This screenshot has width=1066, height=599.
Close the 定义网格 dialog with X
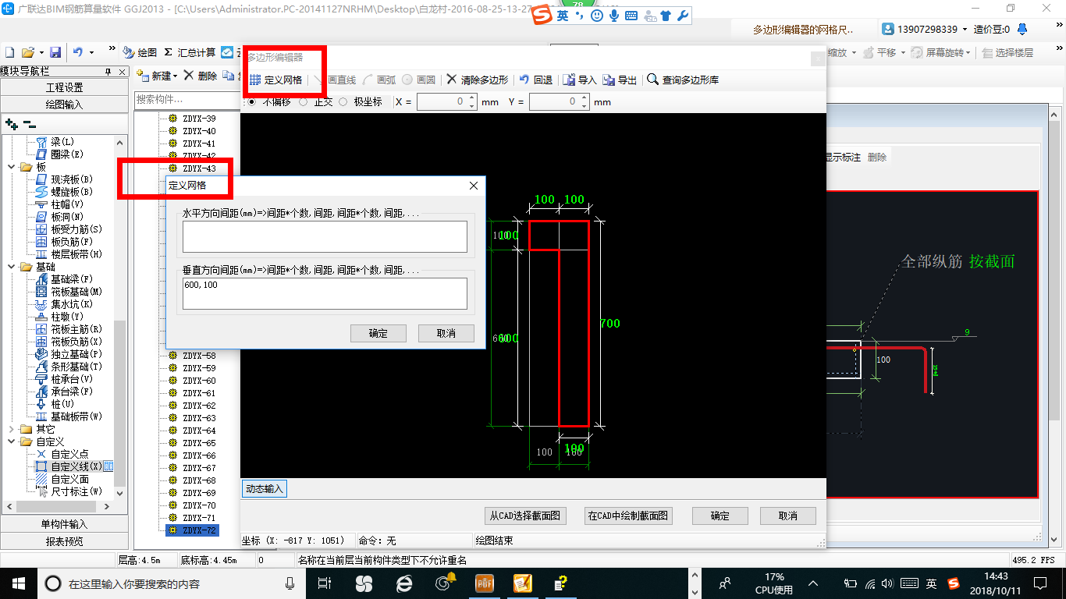[x=474, y=186]
